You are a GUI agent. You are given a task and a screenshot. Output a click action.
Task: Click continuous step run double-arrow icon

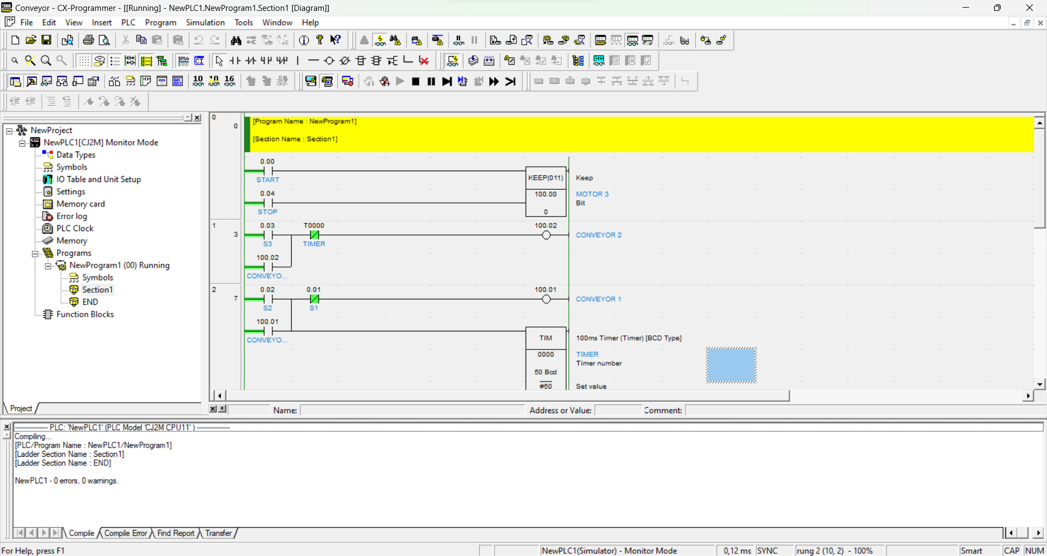point(494,81)
